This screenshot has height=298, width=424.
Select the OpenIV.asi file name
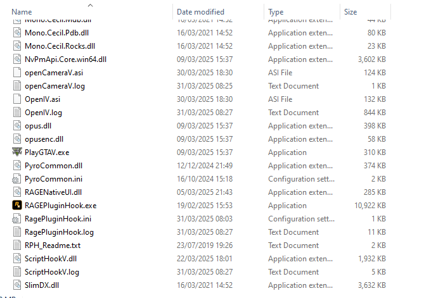click(42, 99)
